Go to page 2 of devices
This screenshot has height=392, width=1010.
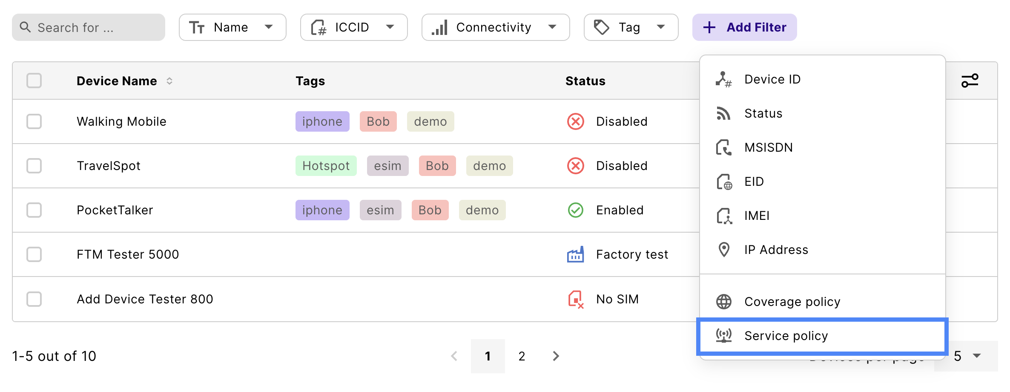(522, 356)
